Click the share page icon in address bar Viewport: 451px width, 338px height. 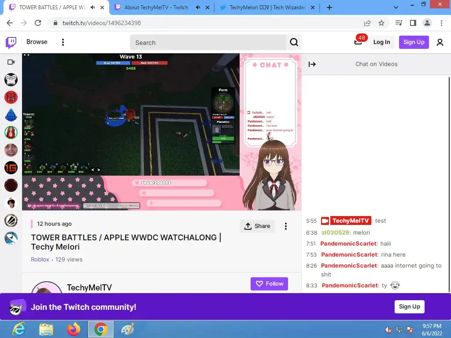click(367, 23)
